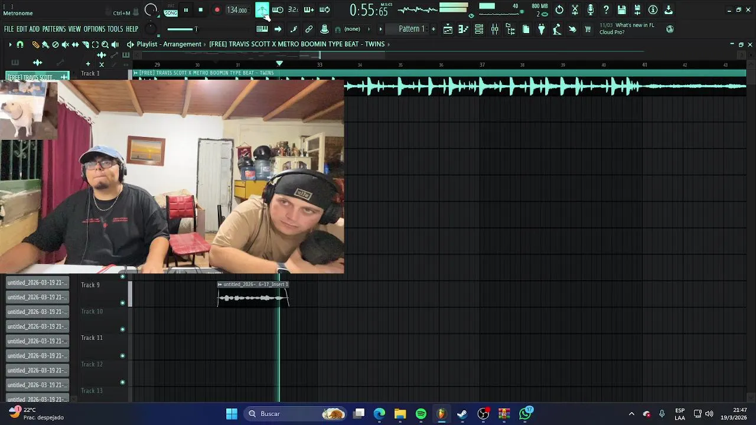This screenshot has width=756, height=425.
Task: Click the undo history circular arrow icon
Action: [x=559, y=9]
